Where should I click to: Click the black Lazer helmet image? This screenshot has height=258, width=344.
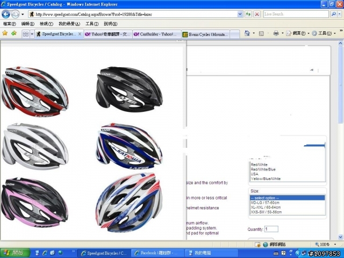(130, 89)
